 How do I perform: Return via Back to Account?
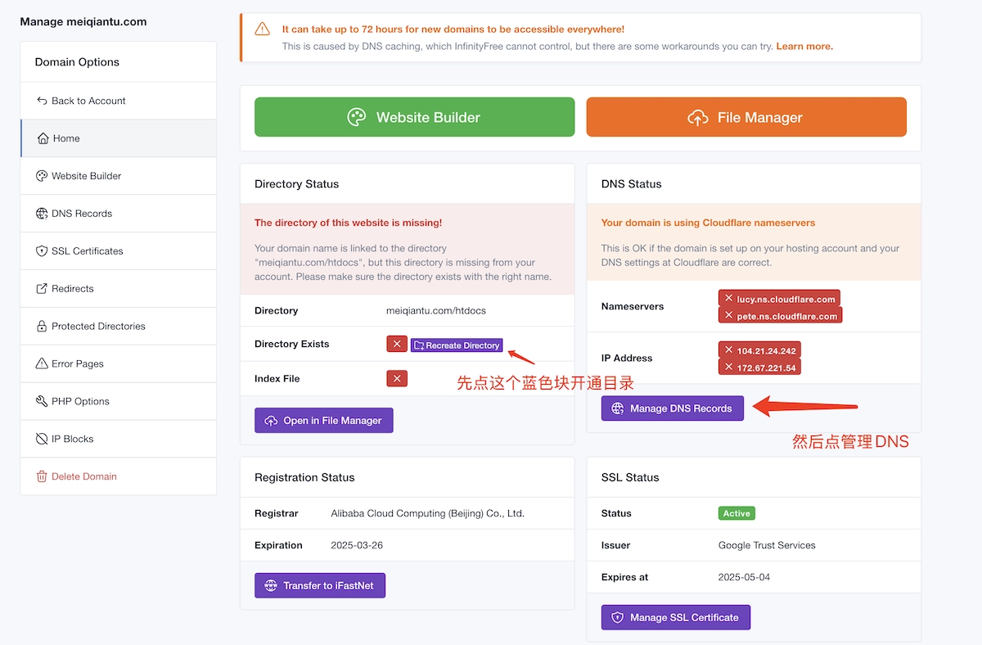coord(88,101)
